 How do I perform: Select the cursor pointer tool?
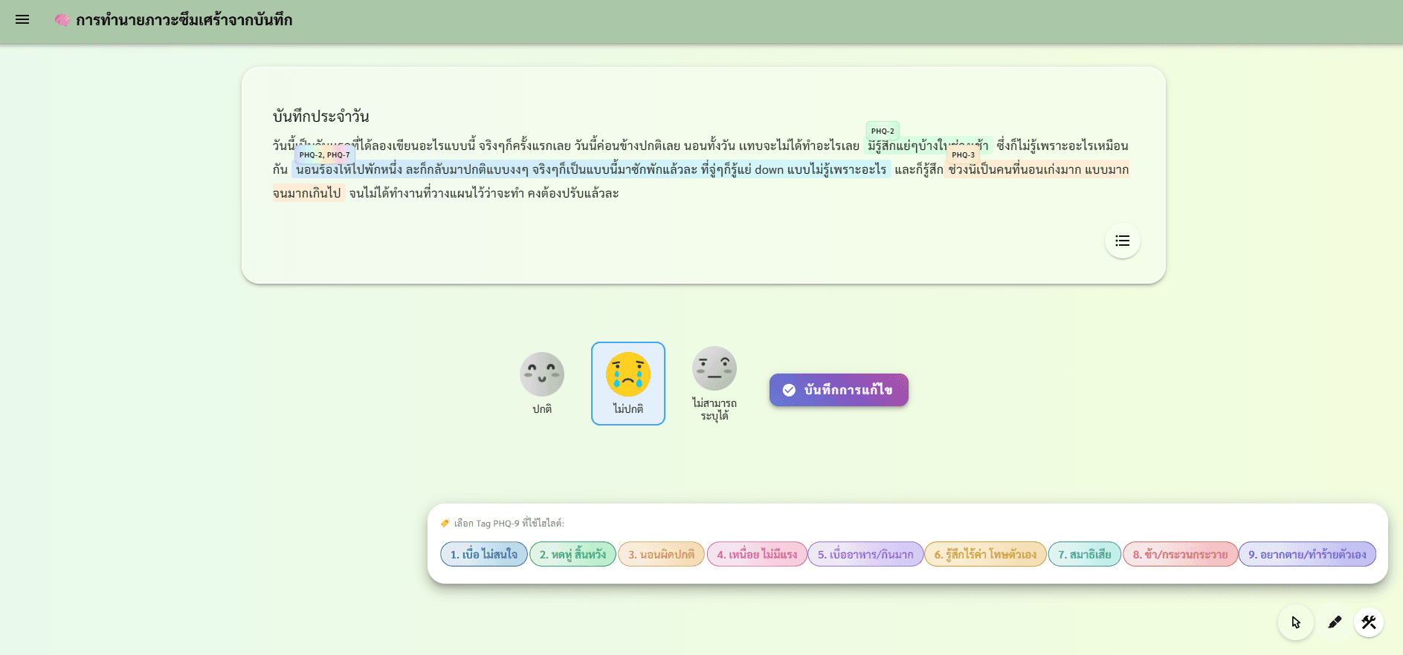1295,622
